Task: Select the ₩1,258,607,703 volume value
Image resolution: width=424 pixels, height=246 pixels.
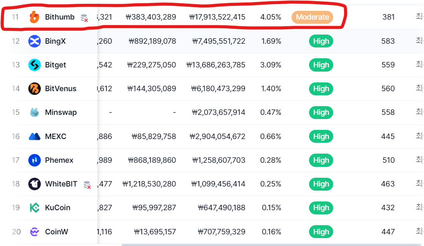Action: [219, 160]
